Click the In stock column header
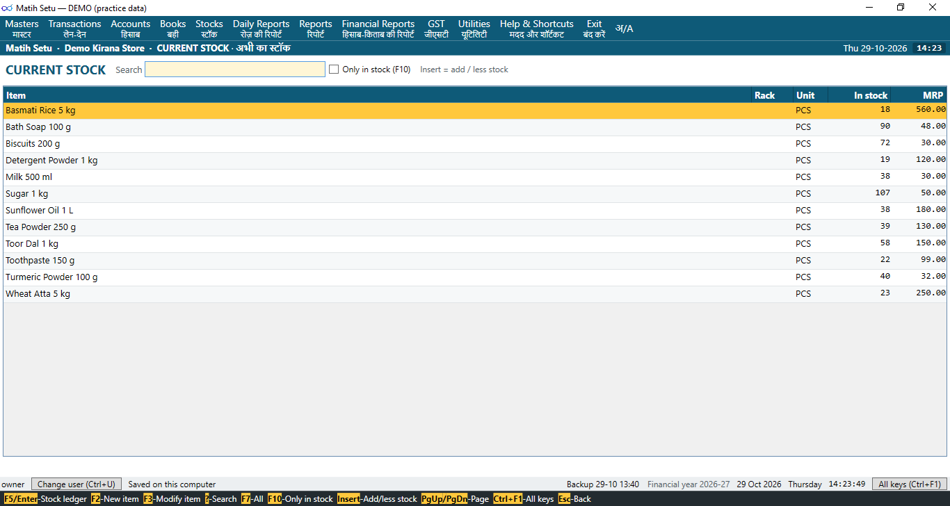Image resolution: width=950 pixels, height=506 pixels. [x=860, y=95]
